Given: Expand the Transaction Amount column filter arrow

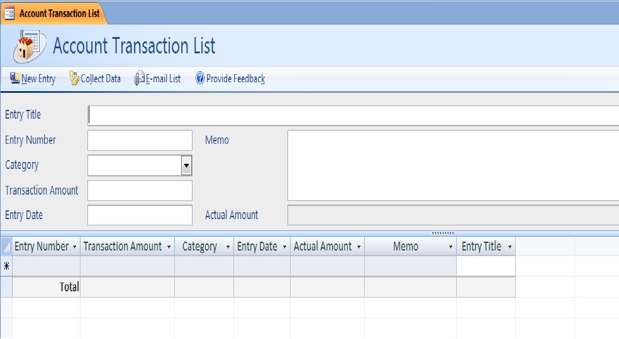Looking at the screenshot, I should click(169, 247).
